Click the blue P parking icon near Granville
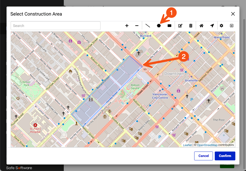Viewport: 246px width, 171px height. tap(192, 100)
